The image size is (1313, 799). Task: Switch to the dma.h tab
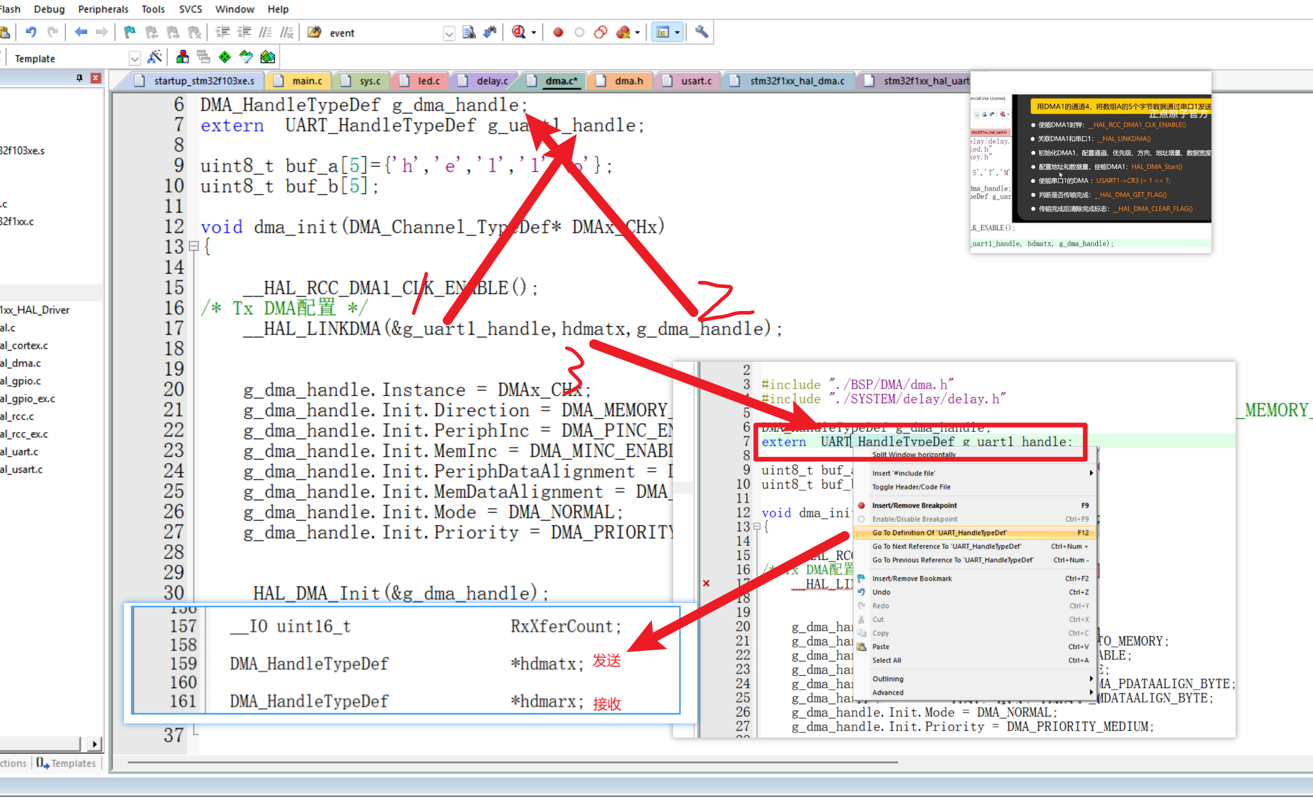point(628,81)
